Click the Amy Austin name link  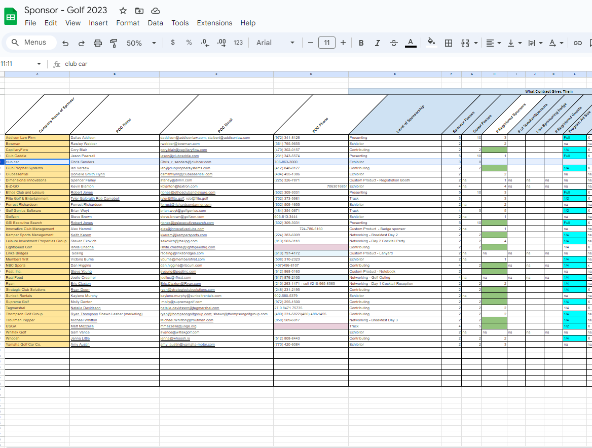coord(80,345)
